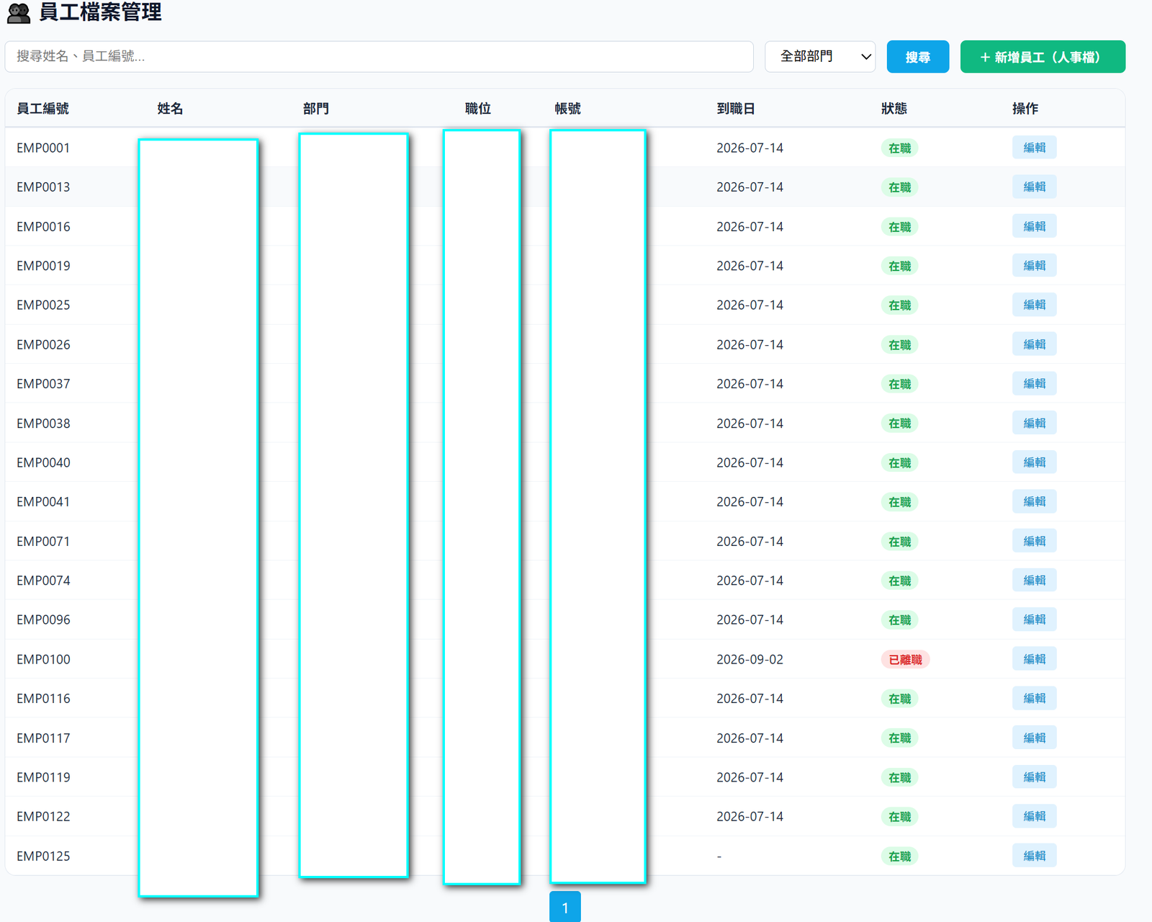Screen dimensions: 1152x922
Task: Edit employee EMP0040
Action: 1034,462
